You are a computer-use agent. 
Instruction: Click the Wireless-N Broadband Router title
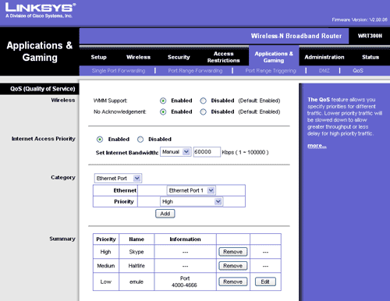coord(296,36)
